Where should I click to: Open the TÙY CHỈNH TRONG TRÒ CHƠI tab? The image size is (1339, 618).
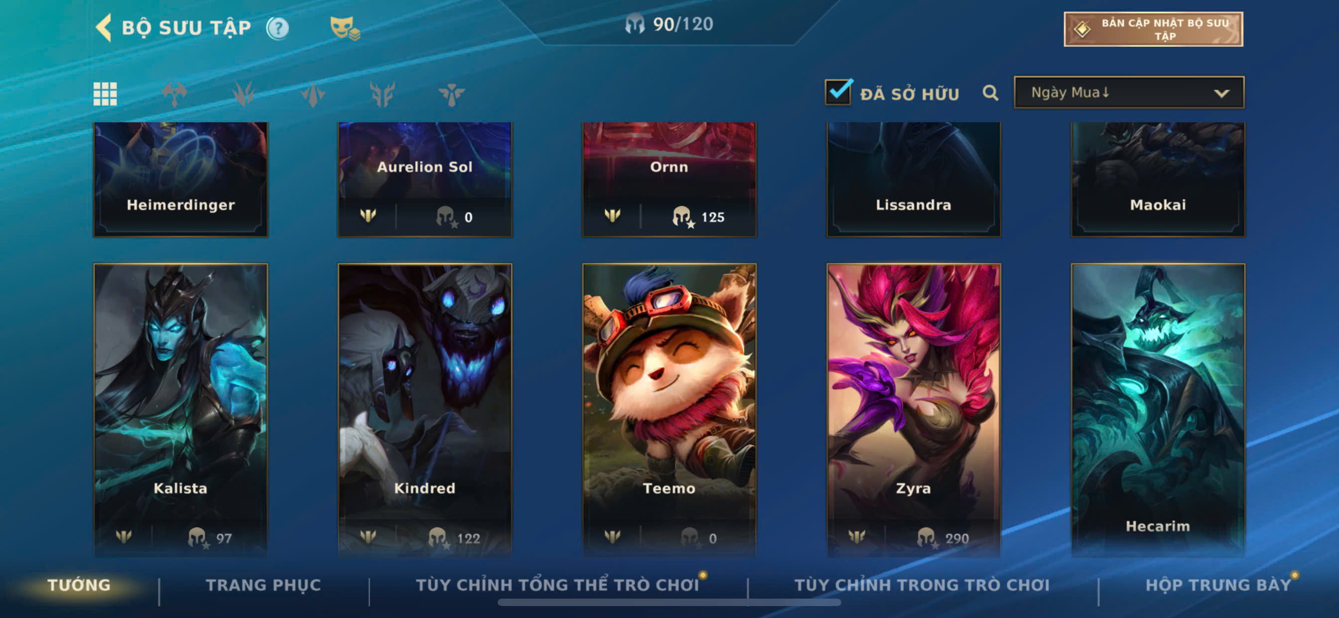(922, 585)
